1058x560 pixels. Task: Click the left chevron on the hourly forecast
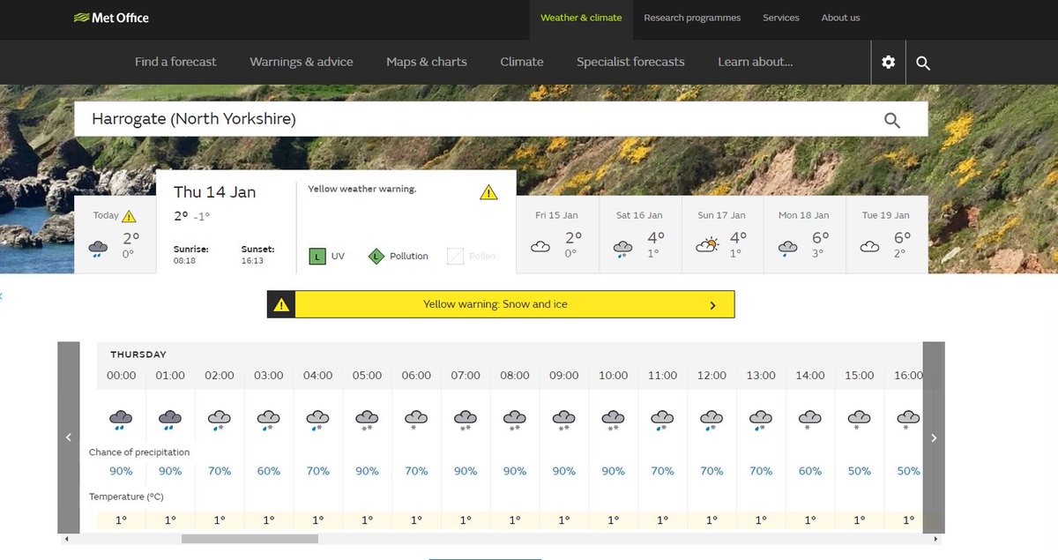69,437
